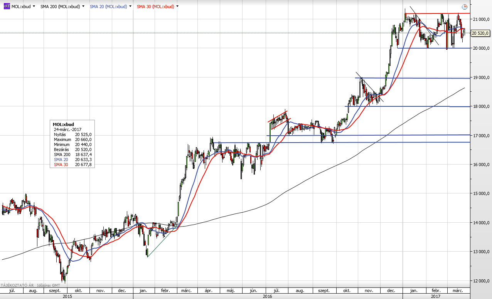Click the purple CFD instrument icon
This screenshot has height=299, width=492.
[7, 7]
